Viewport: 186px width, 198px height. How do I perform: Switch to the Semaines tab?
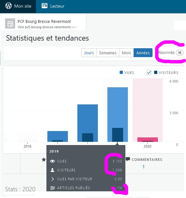click(x=108, y=53)
